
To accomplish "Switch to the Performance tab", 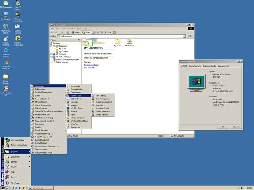I will pyautogui.click(x=223, y=66).
